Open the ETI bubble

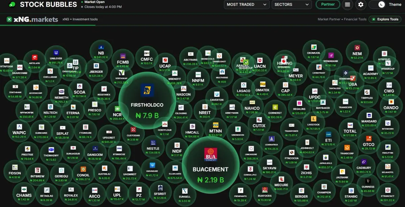(328, 138)
